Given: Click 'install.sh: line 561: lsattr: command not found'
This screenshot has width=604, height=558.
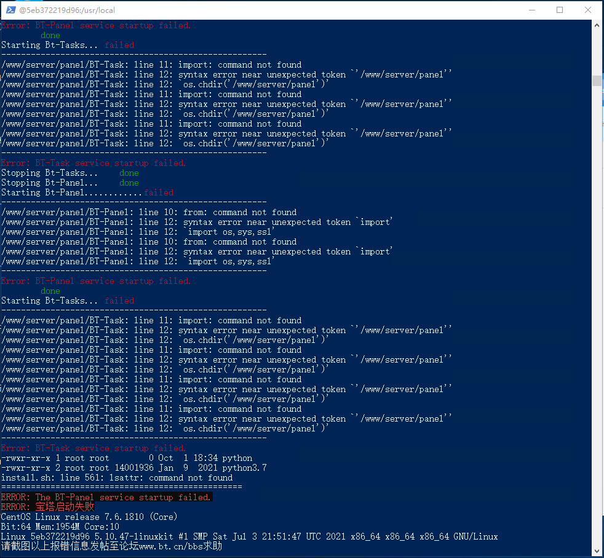Looking at the screenshot, I should click(x=117, y=478).
